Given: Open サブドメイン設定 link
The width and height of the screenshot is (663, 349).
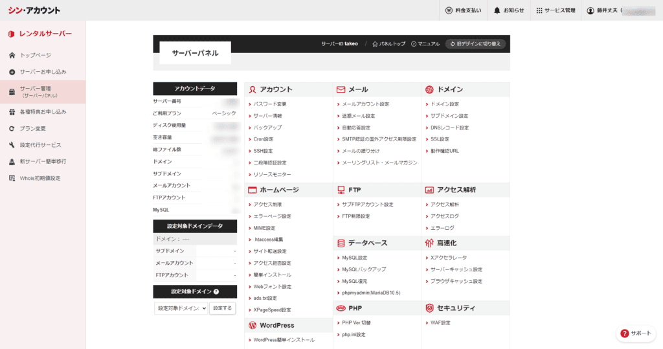Looking at the screenshot, I should 449,116.
